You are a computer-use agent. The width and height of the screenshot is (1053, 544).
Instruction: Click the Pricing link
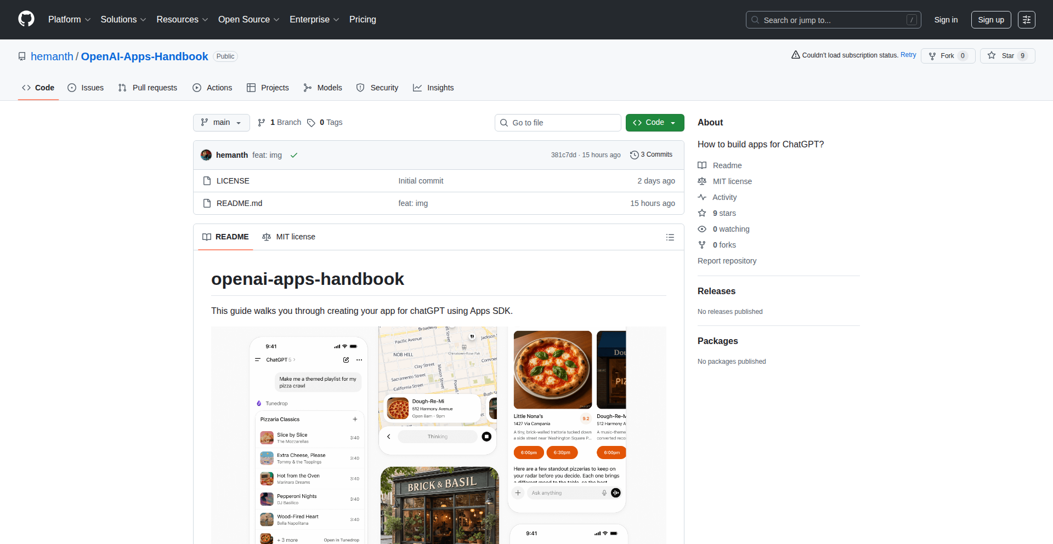coord(363,20)
